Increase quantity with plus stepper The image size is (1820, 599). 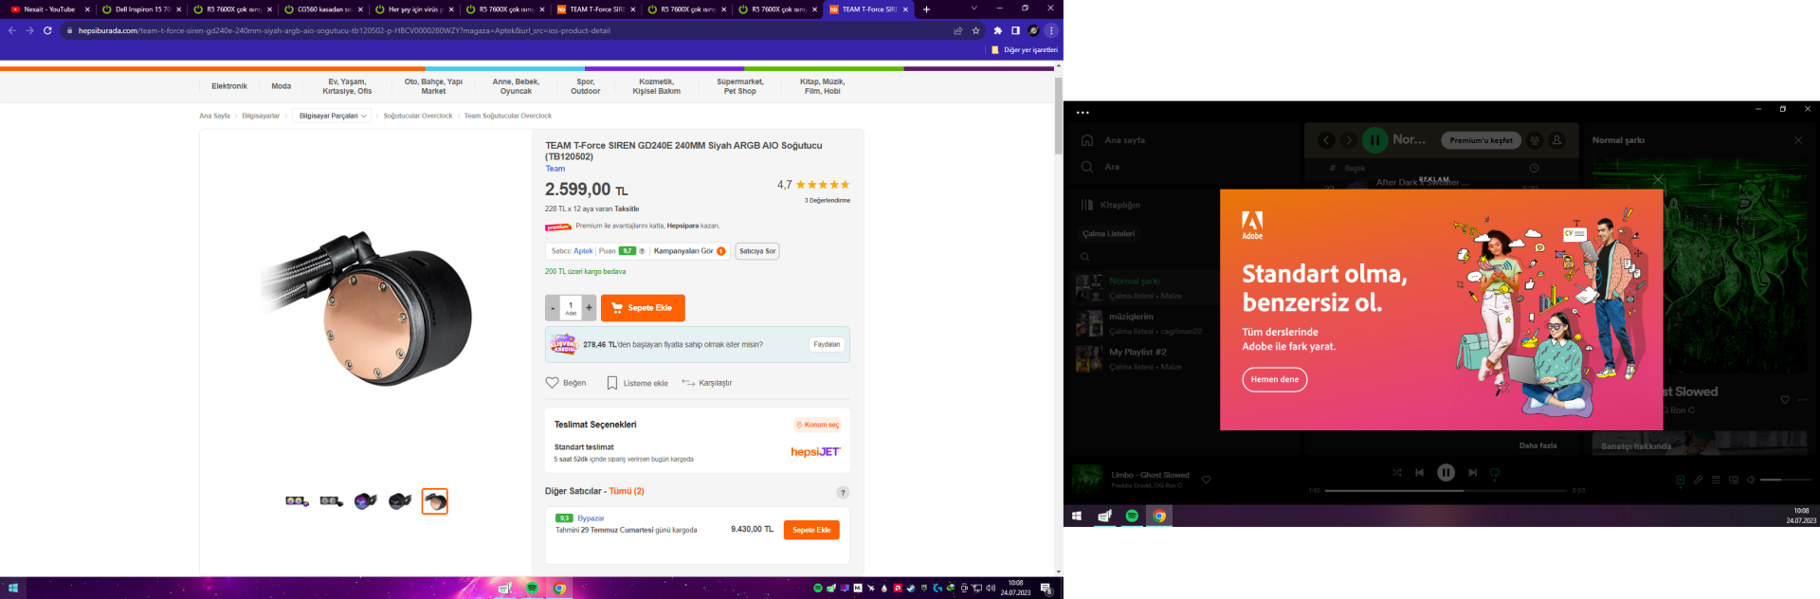pyautogui.click(x=590, y=308)
